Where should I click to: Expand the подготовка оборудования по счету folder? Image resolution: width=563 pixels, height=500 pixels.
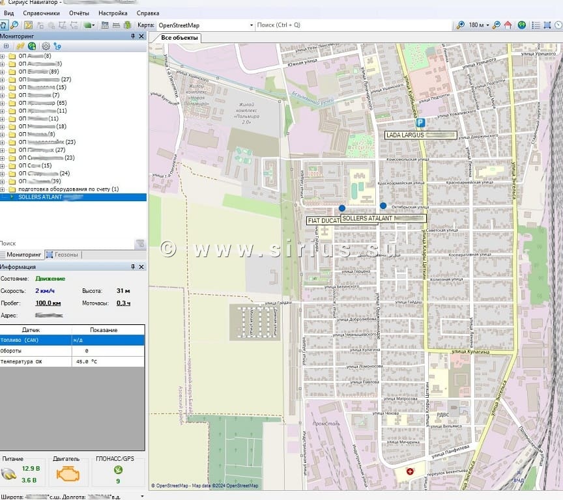(x=3, y=189)
